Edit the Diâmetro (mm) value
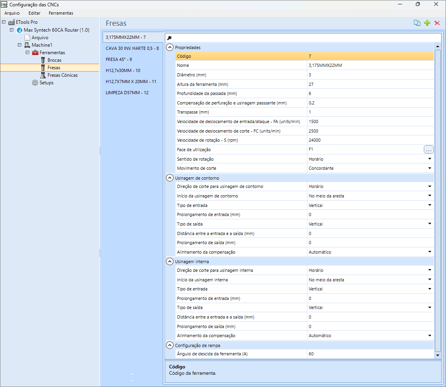The height and width of the screenshot is (387, 446). 370,75
